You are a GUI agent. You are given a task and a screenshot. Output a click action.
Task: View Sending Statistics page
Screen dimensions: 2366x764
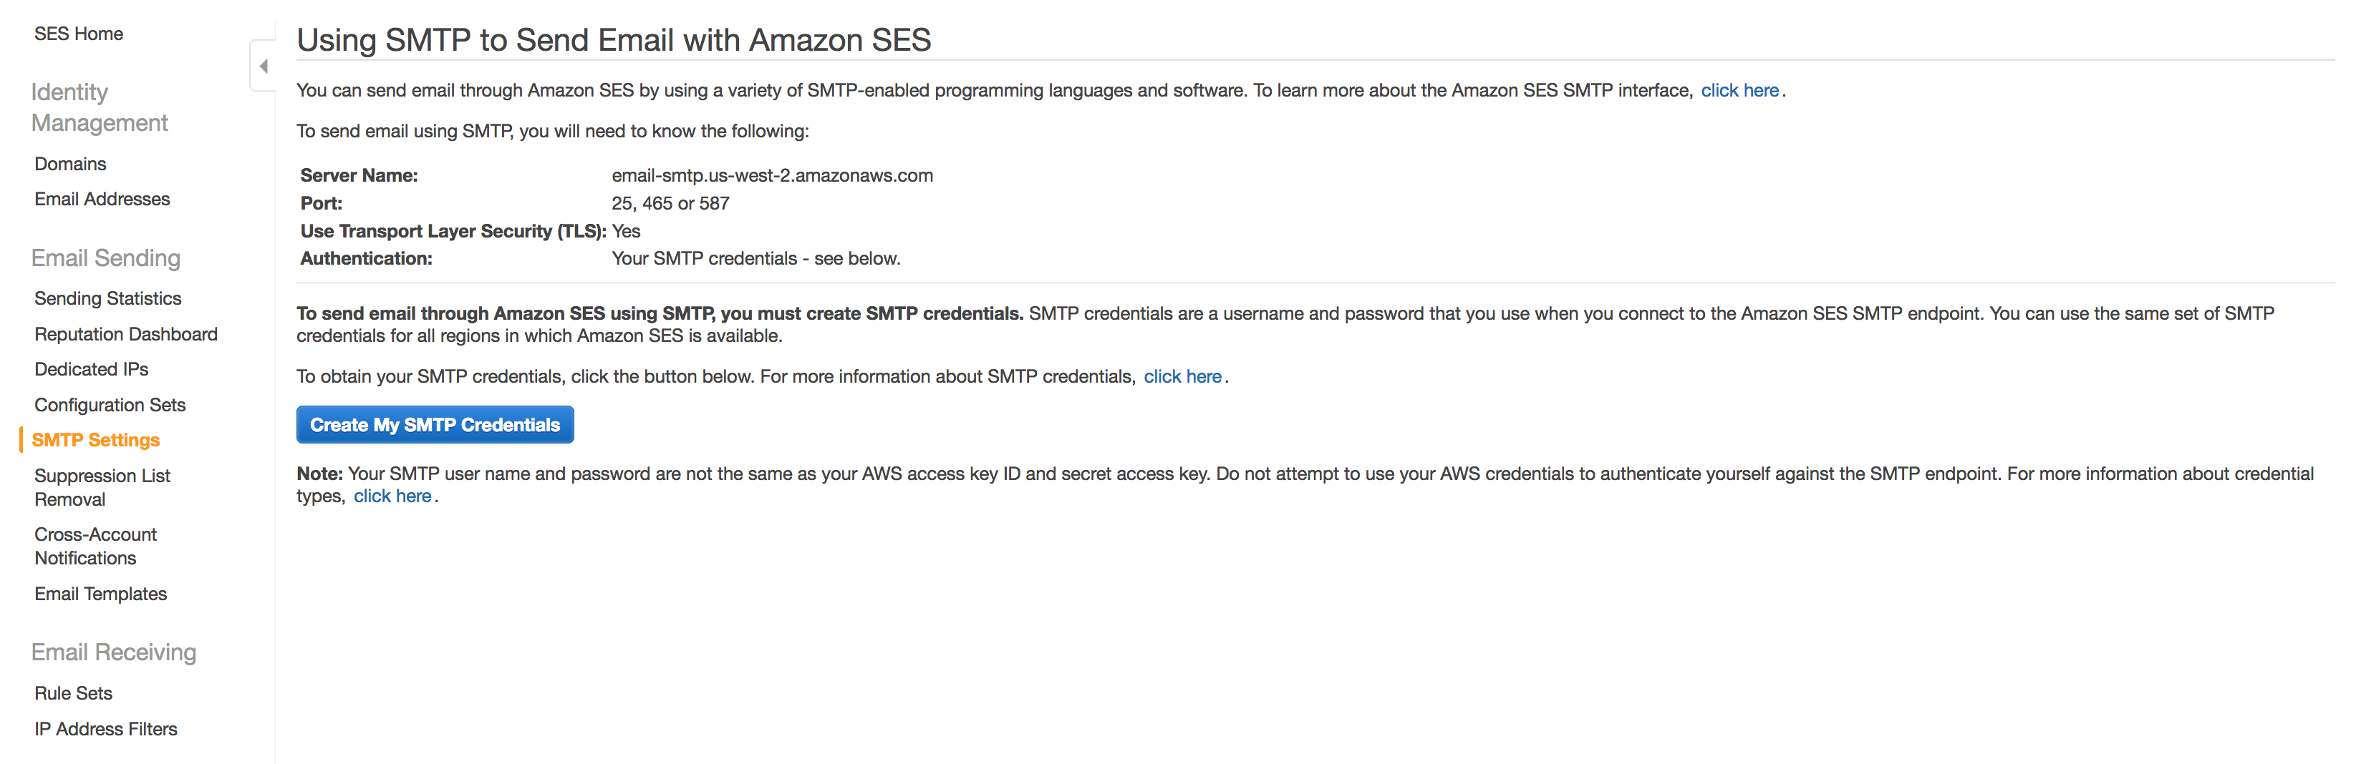click(x=107, y=298)
